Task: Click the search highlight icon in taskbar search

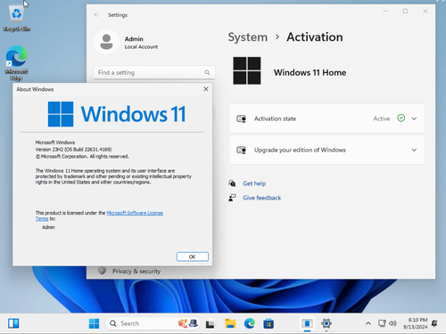Action: (x=188, y=323)
